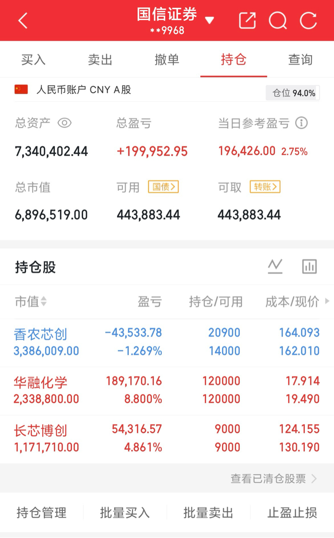Open the share/export icon in header

(247, 20)
